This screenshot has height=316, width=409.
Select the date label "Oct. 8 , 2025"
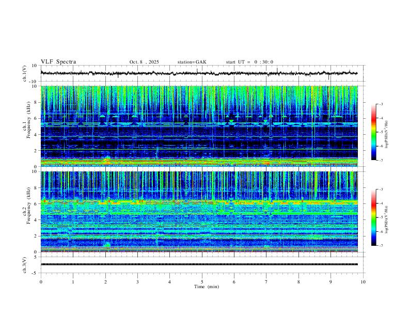[x=144, y=62]
